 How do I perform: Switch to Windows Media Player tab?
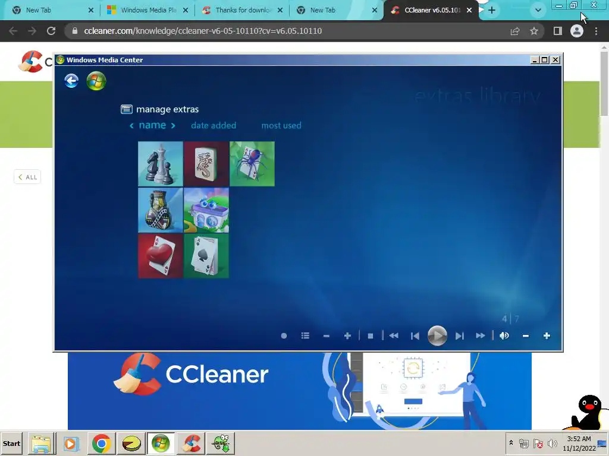click(x=147, y=10)
